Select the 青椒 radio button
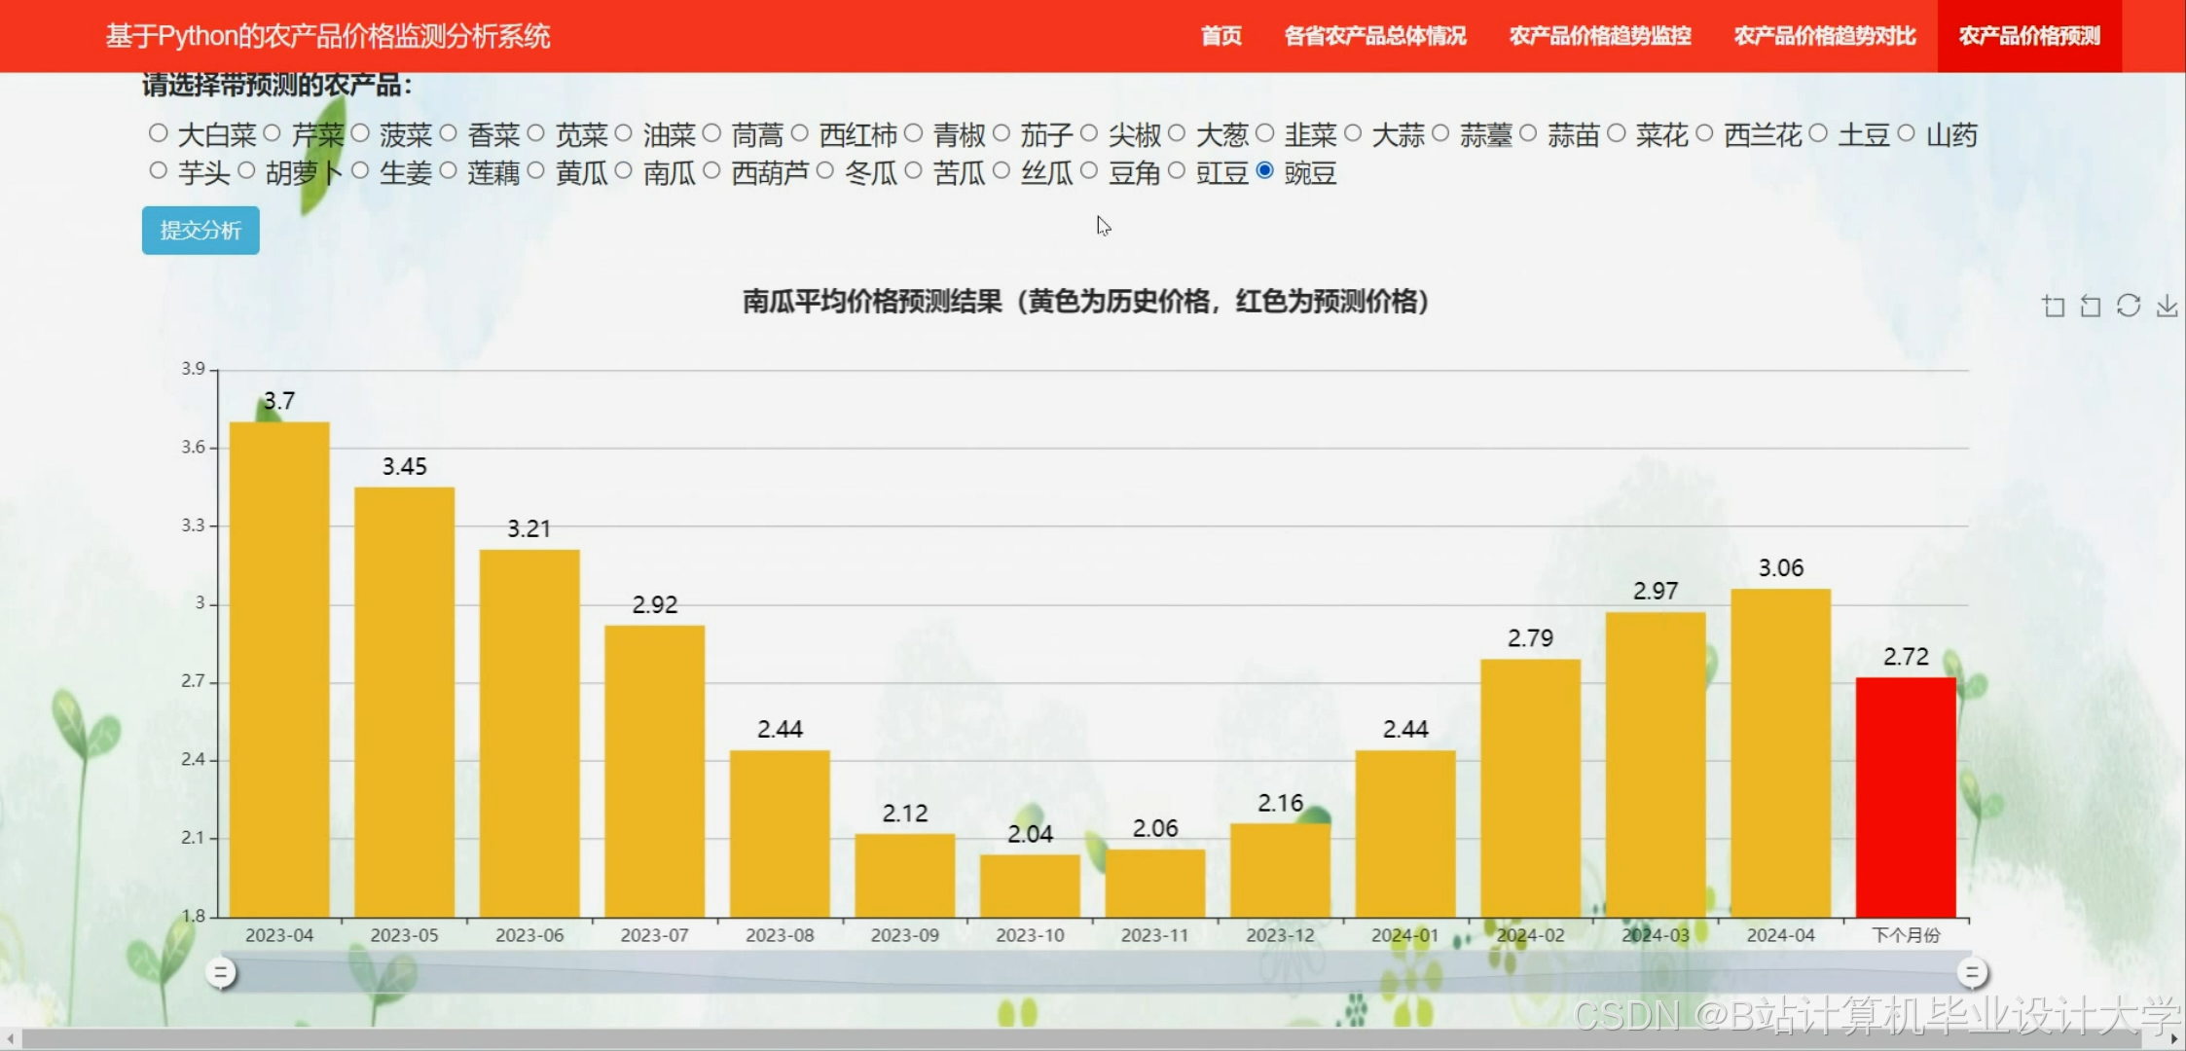The image size is (2186, 1051). pyautogui.click(x=913, y=132)
